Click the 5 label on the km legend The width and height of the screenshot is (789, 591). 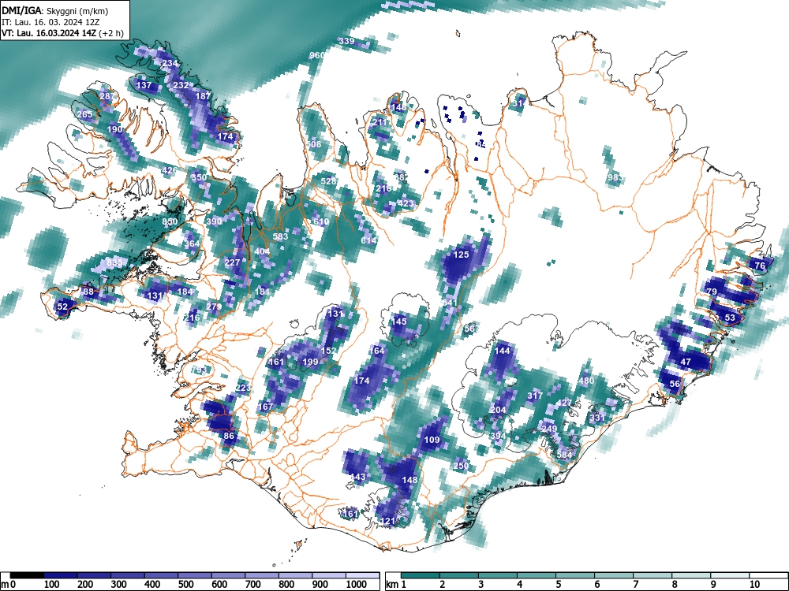tap(558, 585)
